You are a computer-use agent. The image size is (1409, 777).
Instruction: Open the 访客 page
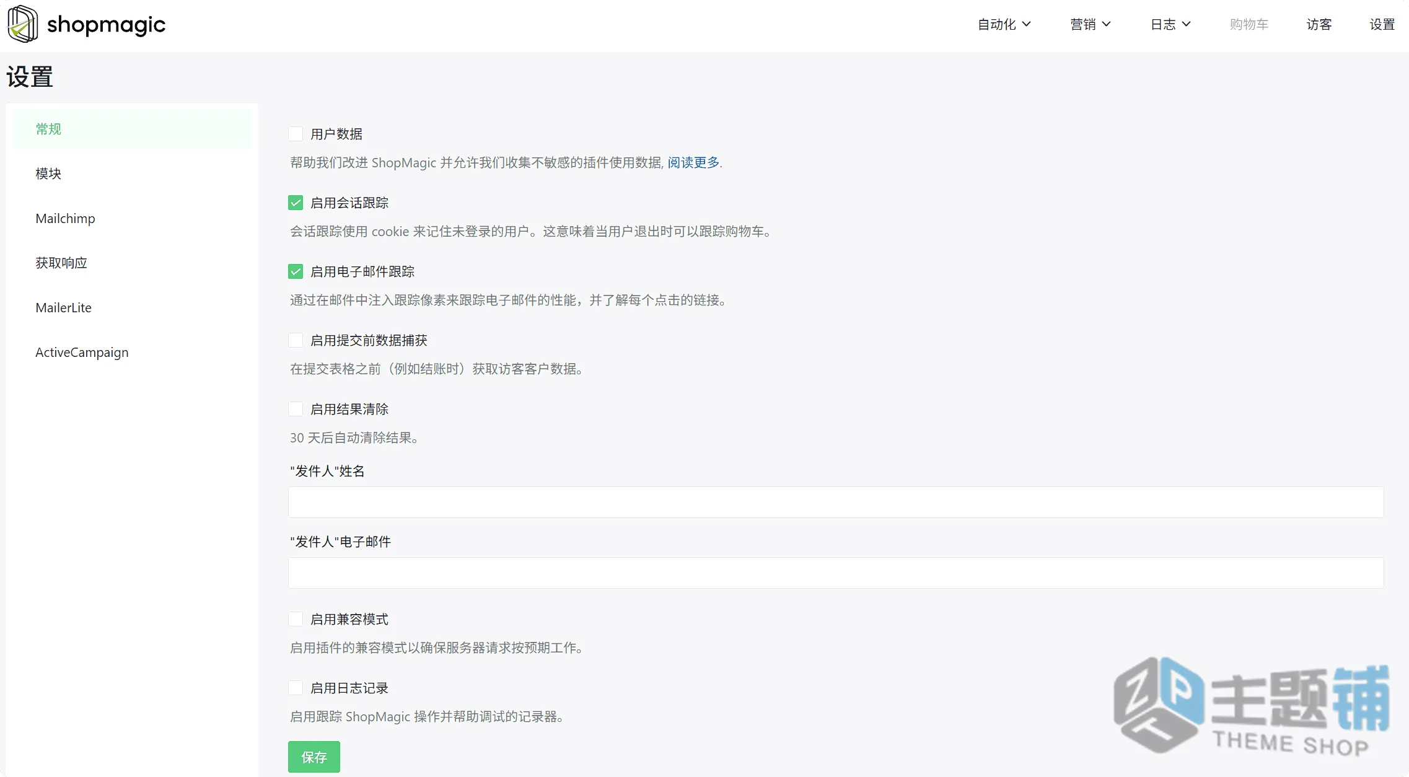(x=1319, y=24)
